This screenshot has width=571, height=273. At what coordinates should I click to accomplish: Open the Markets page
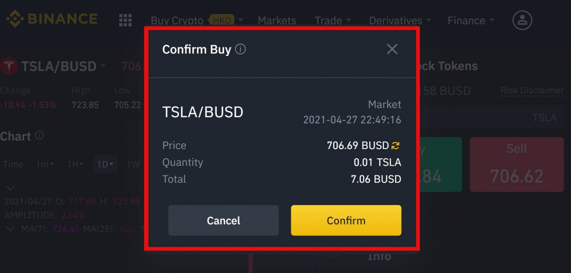[276, 20]
